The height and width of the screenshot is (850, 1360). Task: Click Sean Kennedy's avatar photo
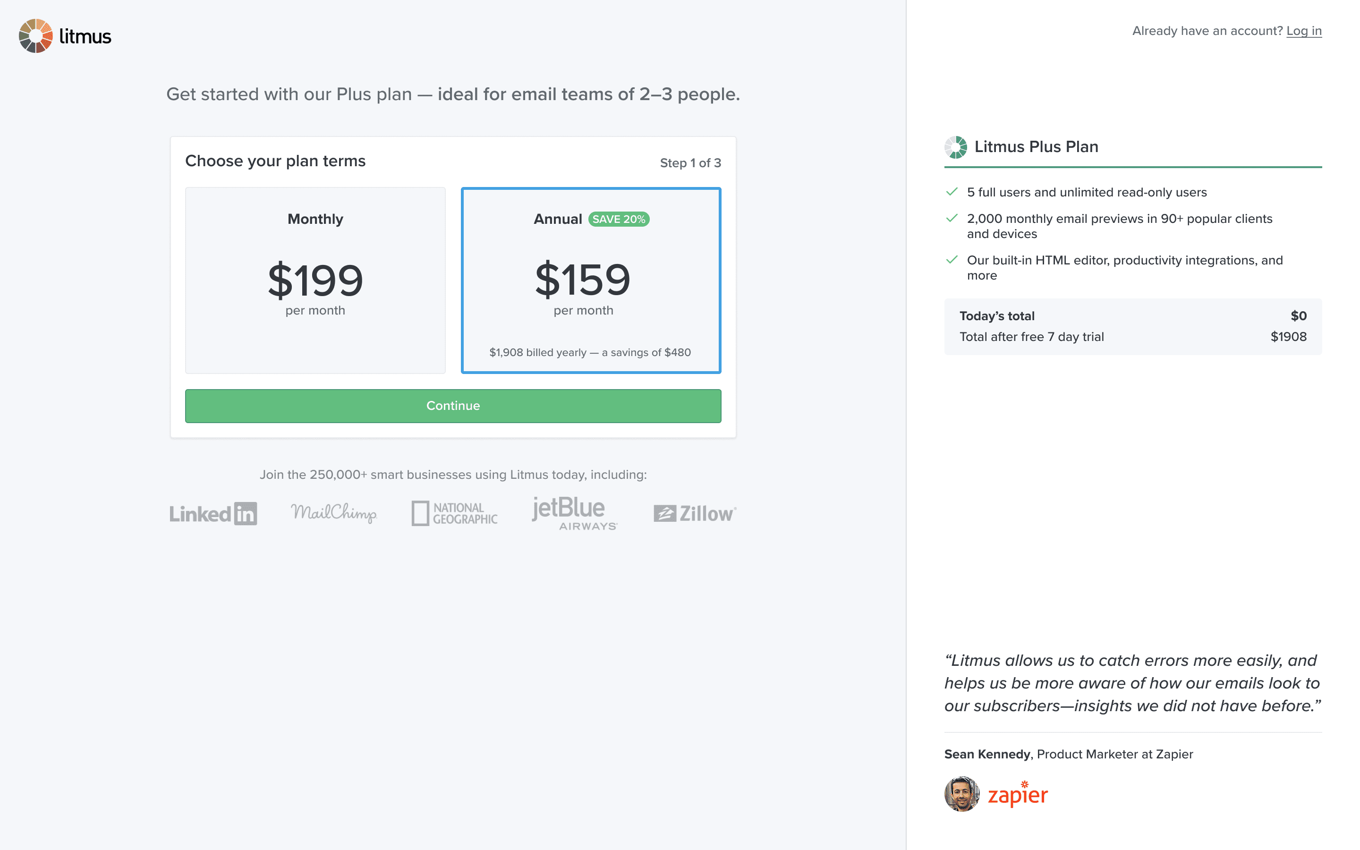click(x=961, y=794)
